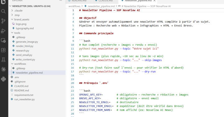Click workflows in the breadcrumb
Image resolution: width=224 pixels, height=117 pixels.
[74, 6]
